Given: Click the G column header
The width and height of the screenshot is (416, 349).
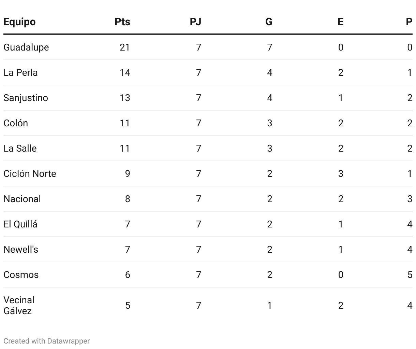Looking at the screenshot, I should pos(269,22).
